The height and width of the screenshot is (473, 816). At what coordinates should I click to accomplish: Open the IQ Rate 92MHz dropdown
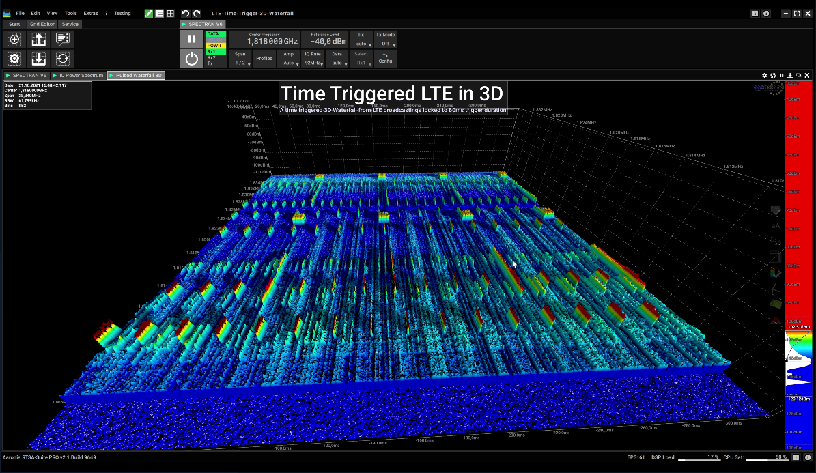point(313,58)
